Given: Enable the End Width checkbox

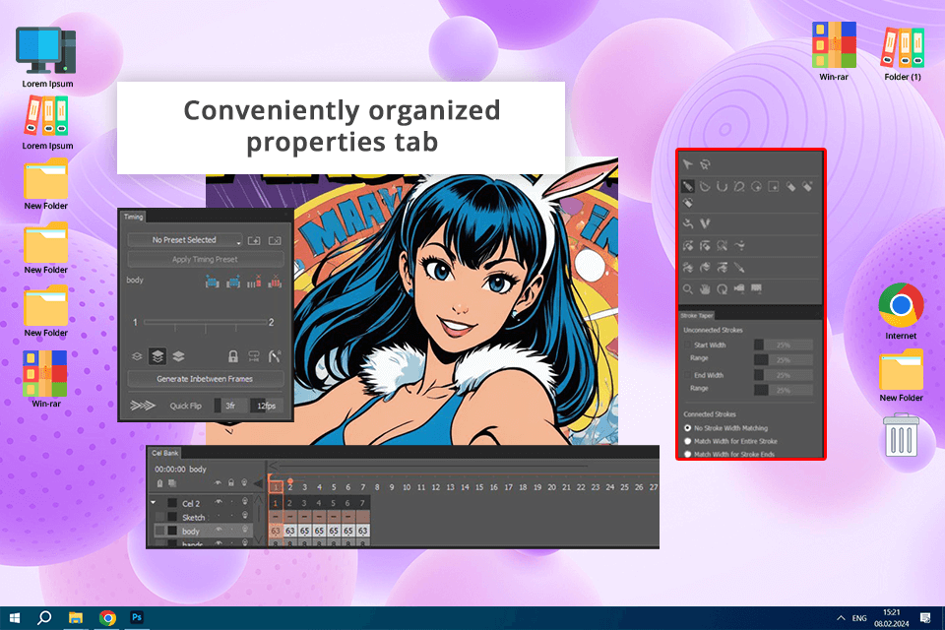Looking at the screenshot, I should pos(687,375).
